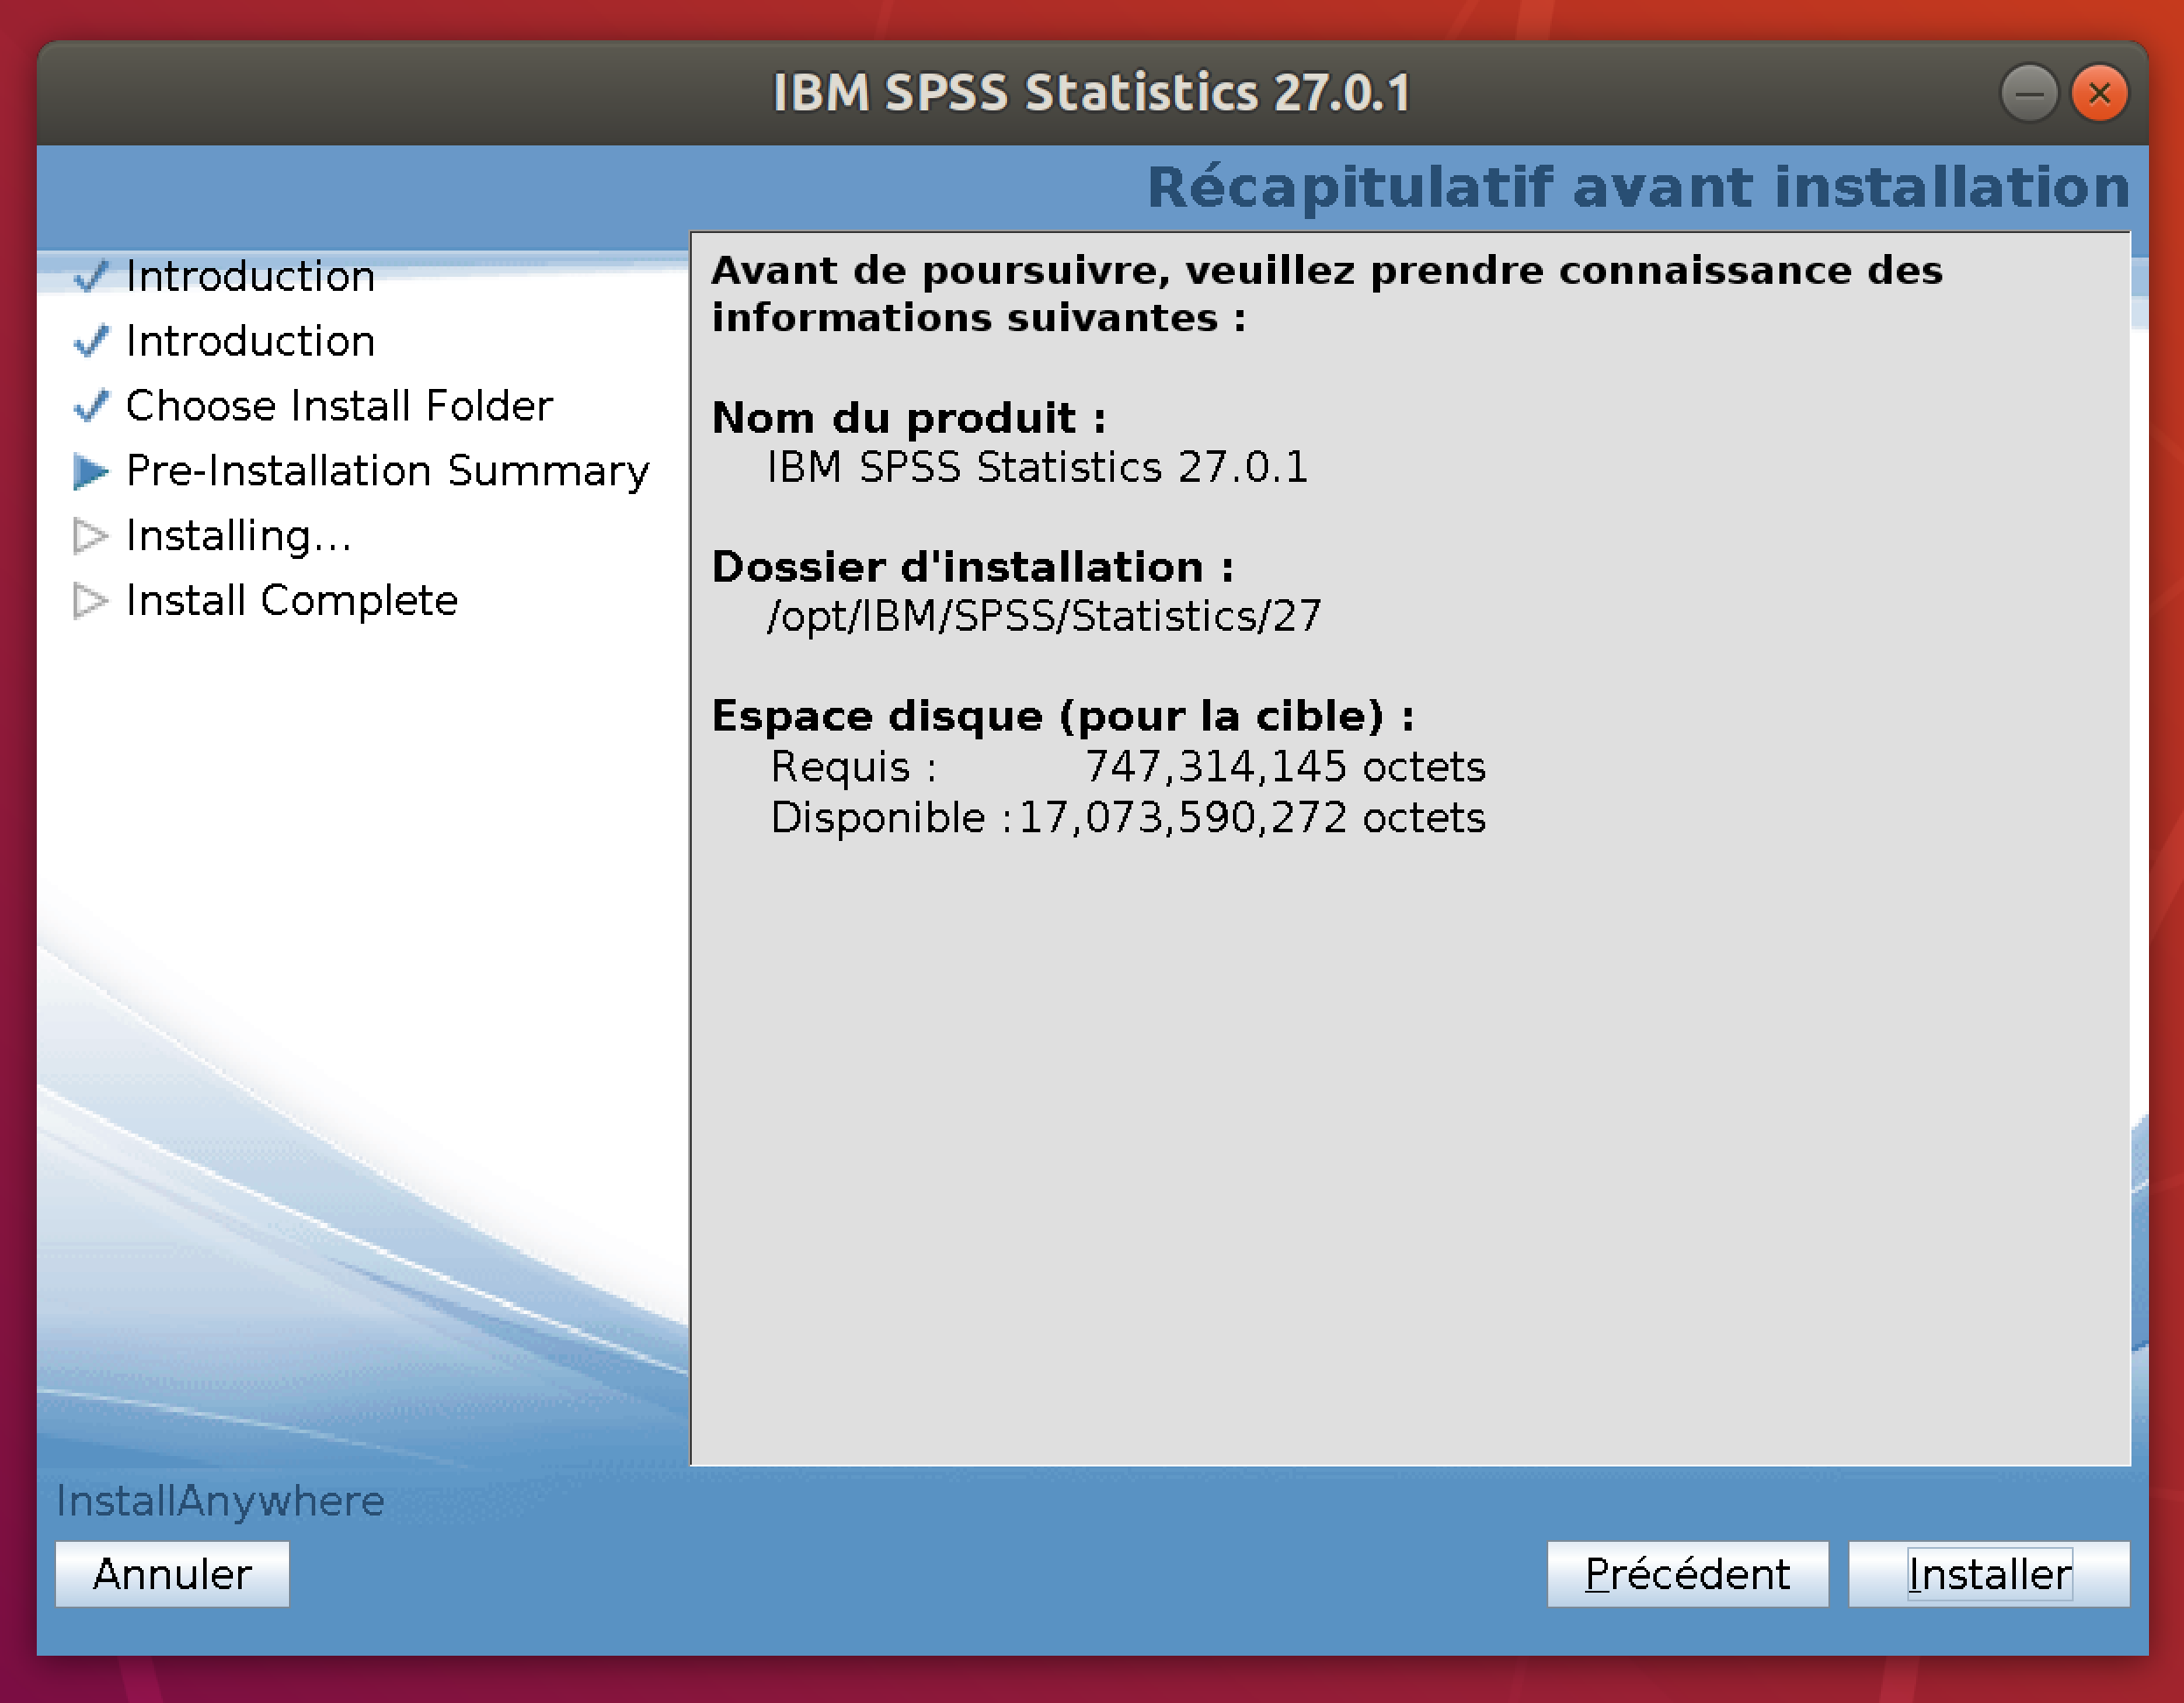Click the required disk space value
This screenshot has height=1703, width=2184.
(x=1284, y=767)
